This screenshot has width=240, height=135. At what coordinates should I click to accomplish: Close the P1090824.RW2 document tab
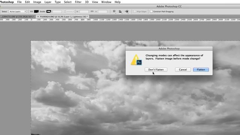coord(38,16)
